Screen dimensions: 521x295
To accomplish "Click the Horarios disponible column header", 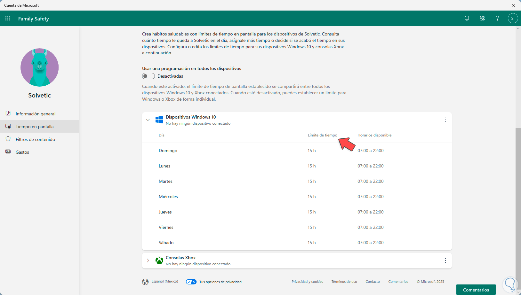I will coord(374,135).
